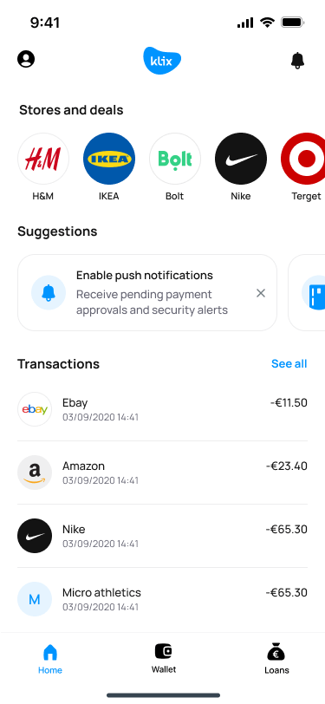This screenshot has height=704, width=325.
Task: Select the H&M store icon
Action: [43, 159]
